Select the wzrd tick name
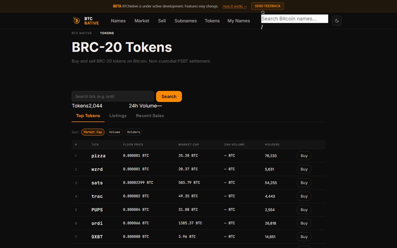 [x=97, y=169]
